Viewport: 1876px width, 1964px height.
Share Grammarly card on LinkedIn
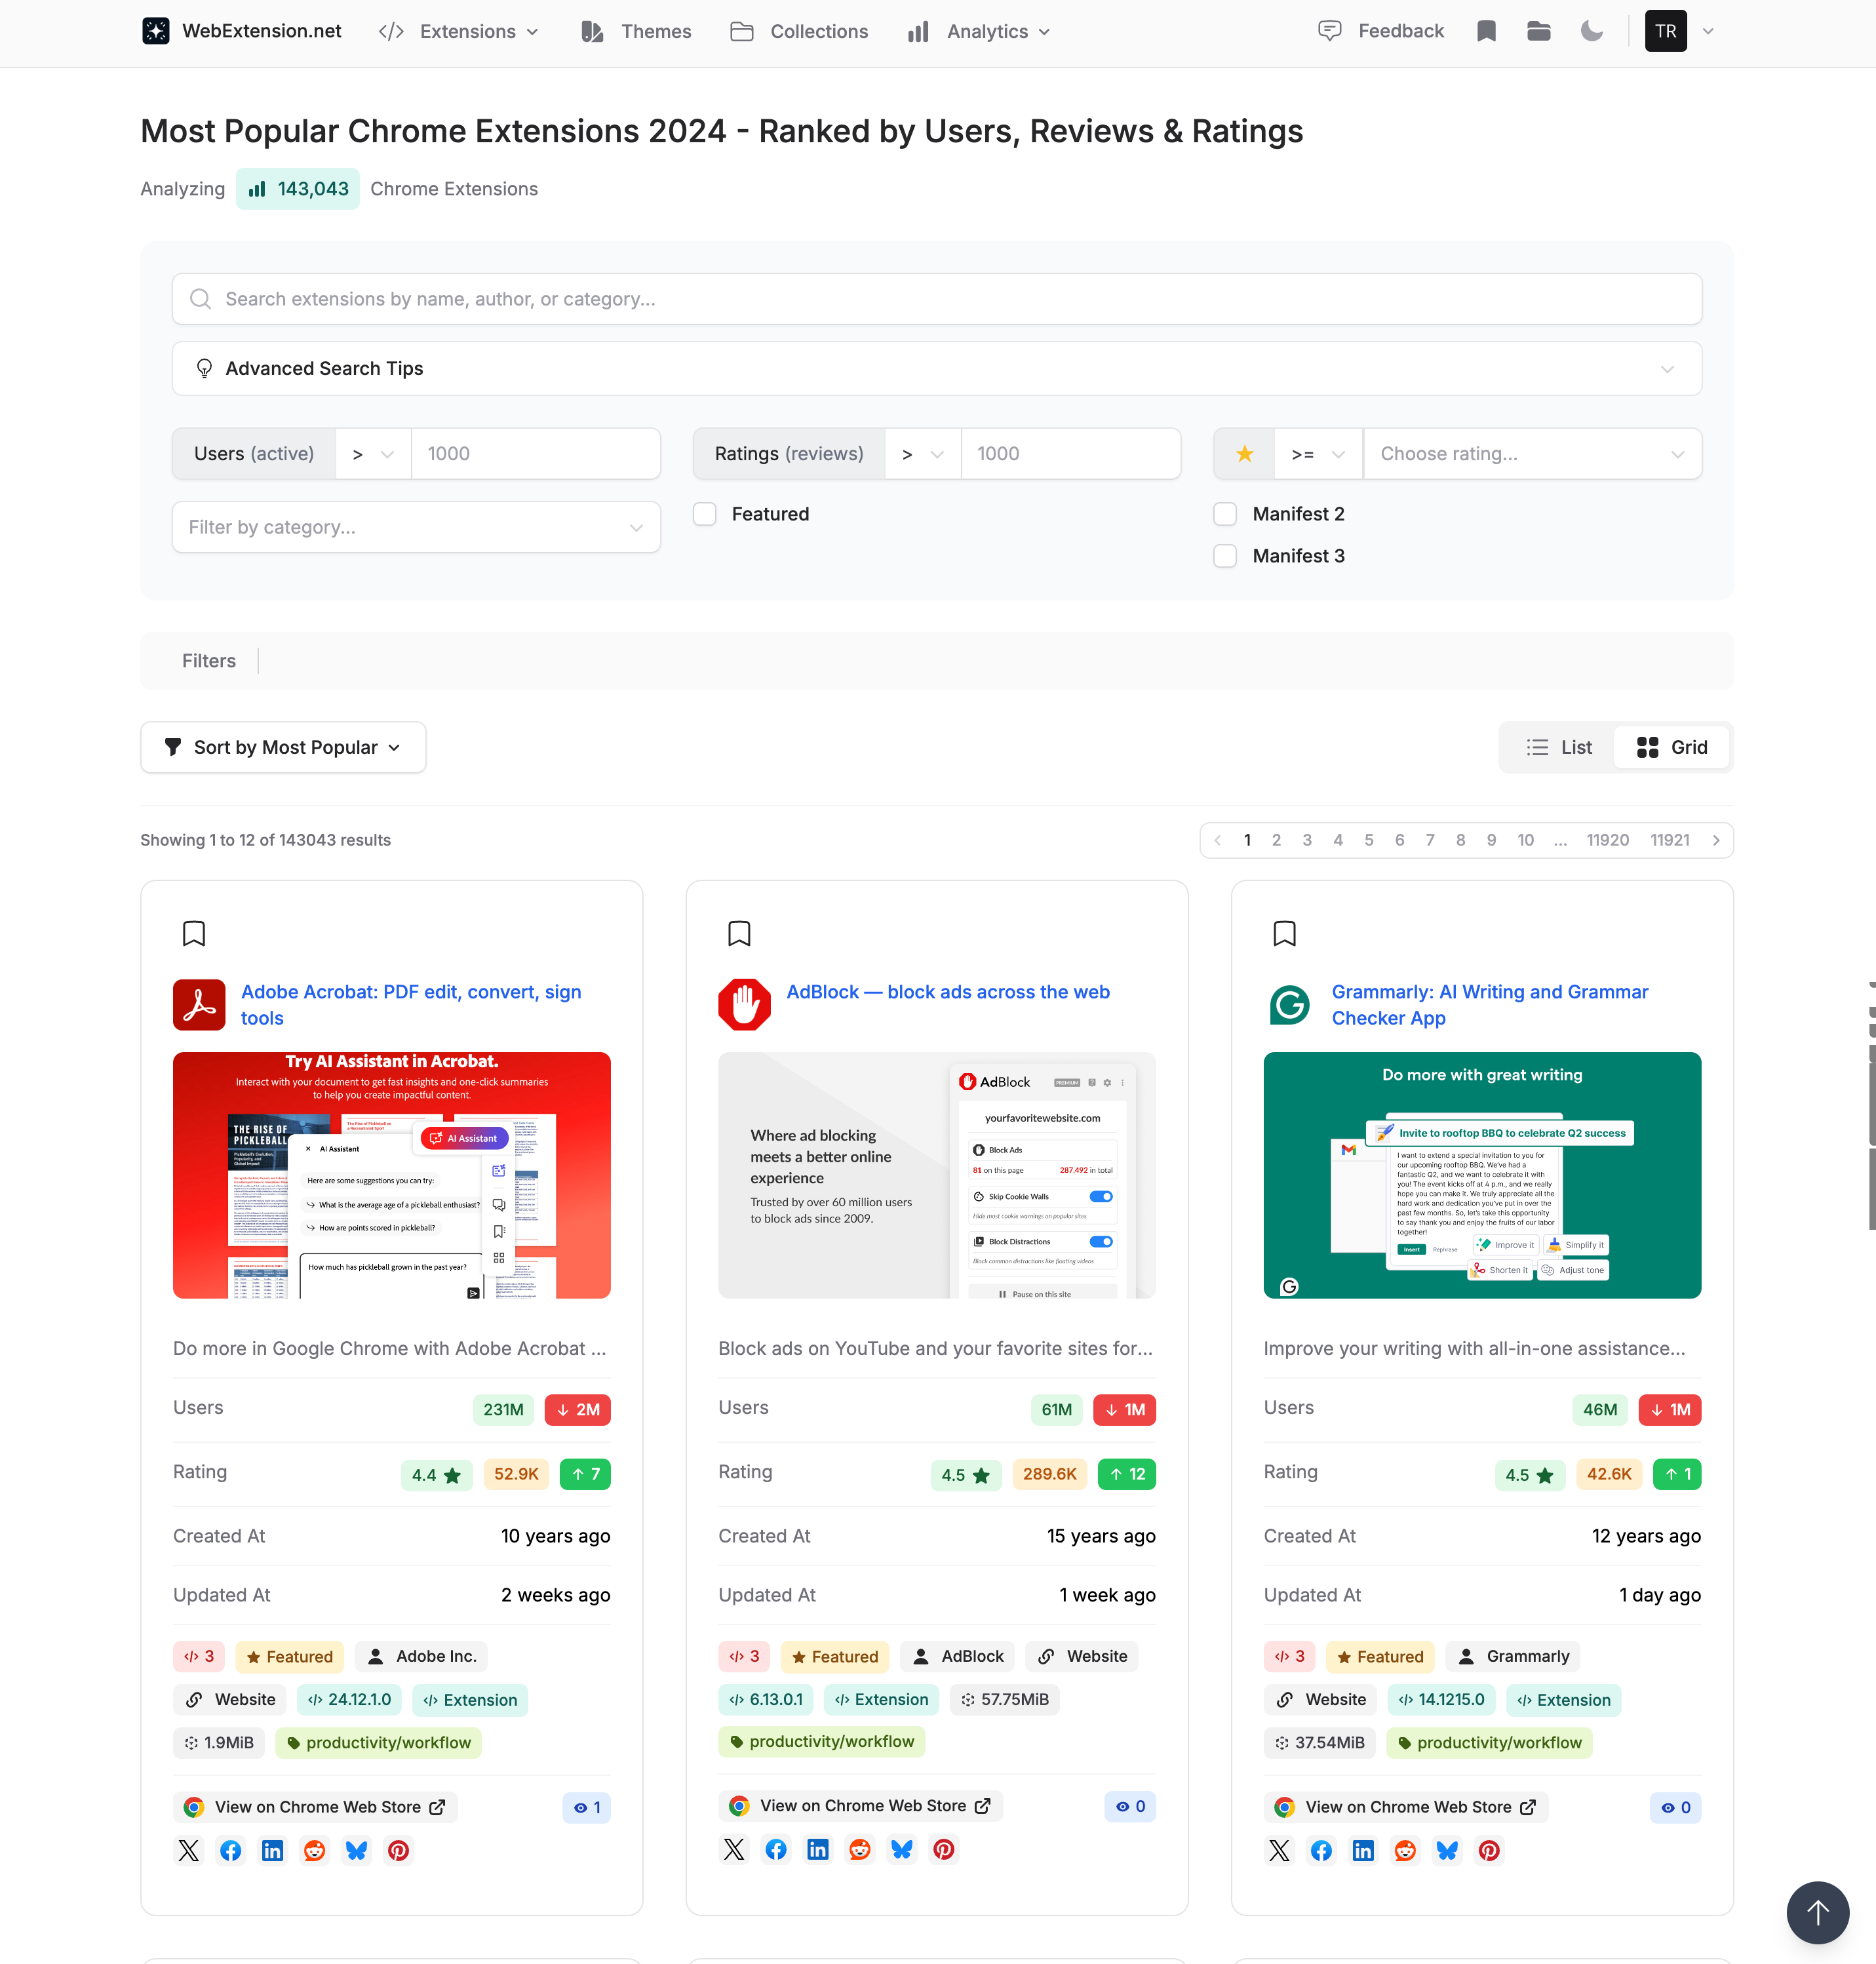coord(1364,1850)
